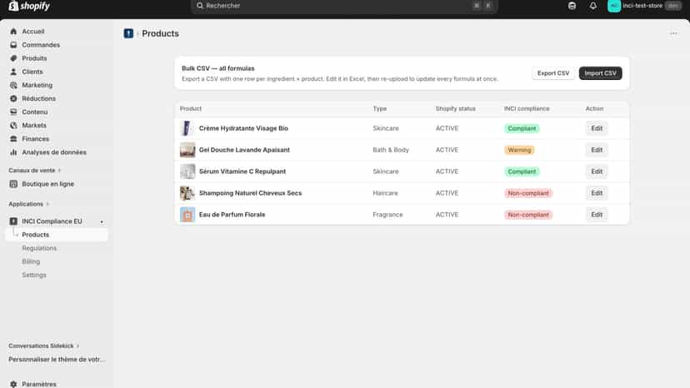Click the search magnifier icon
Viewport: 690px width, 388px height.
(x=200, y=6)
